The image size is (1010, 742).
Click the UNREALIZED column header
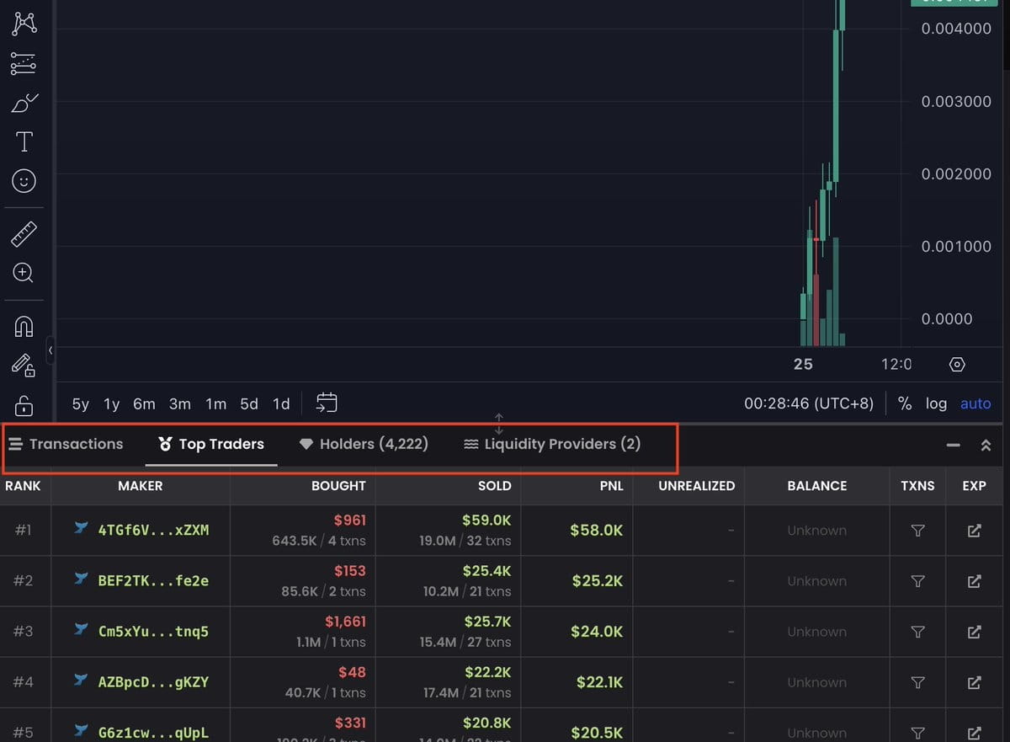coord(696,486)
